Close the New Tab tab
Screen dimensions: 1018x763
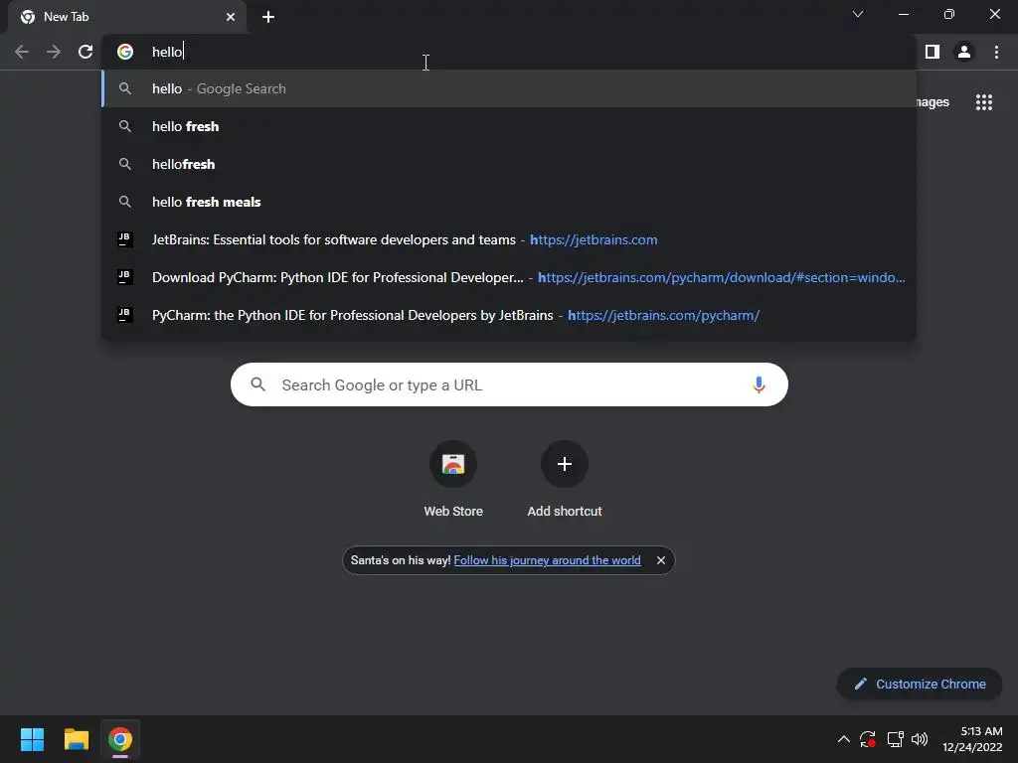[x=231, y=17]
